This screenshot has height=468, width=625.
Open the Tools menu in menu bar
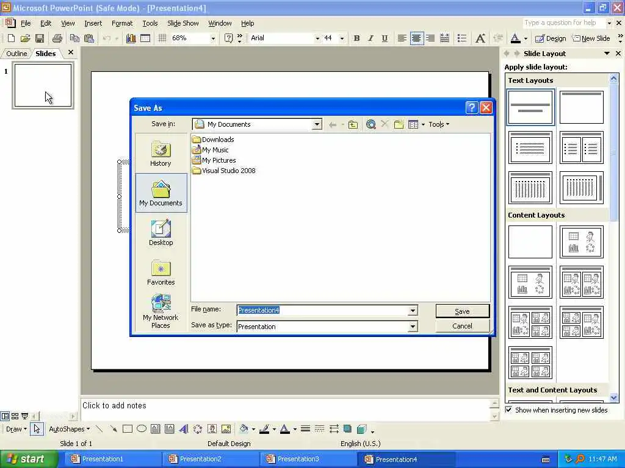coord(150,23)
